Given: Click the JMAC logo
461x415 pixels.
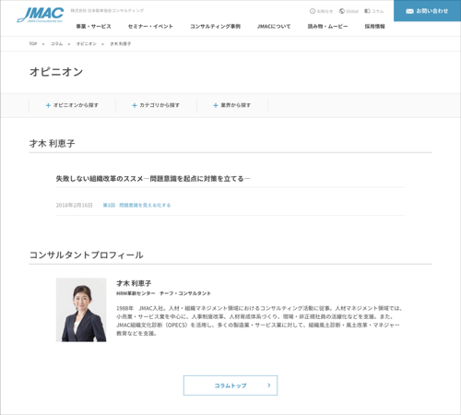Looking at the screenshot, I should click(41, 15).
